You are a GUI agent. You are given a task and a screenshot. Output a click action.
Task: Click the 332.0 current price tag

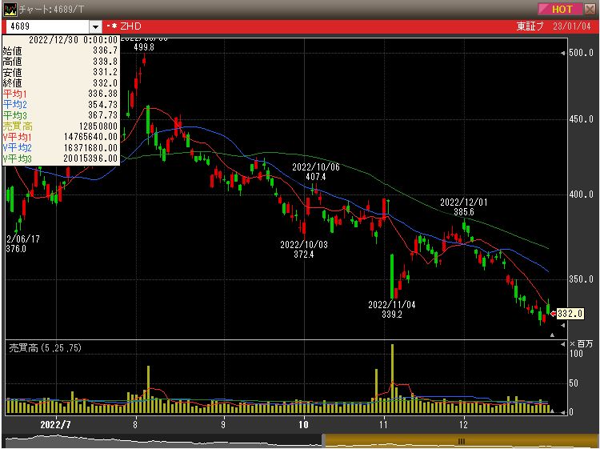(570, 313)
